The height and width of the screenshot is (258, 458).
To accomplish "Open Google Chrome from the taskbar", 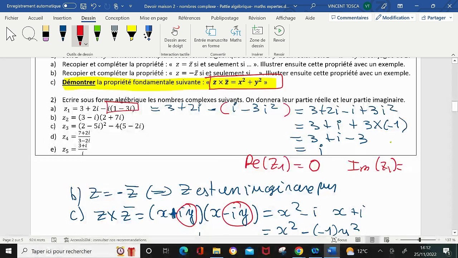I will (299, 251).
